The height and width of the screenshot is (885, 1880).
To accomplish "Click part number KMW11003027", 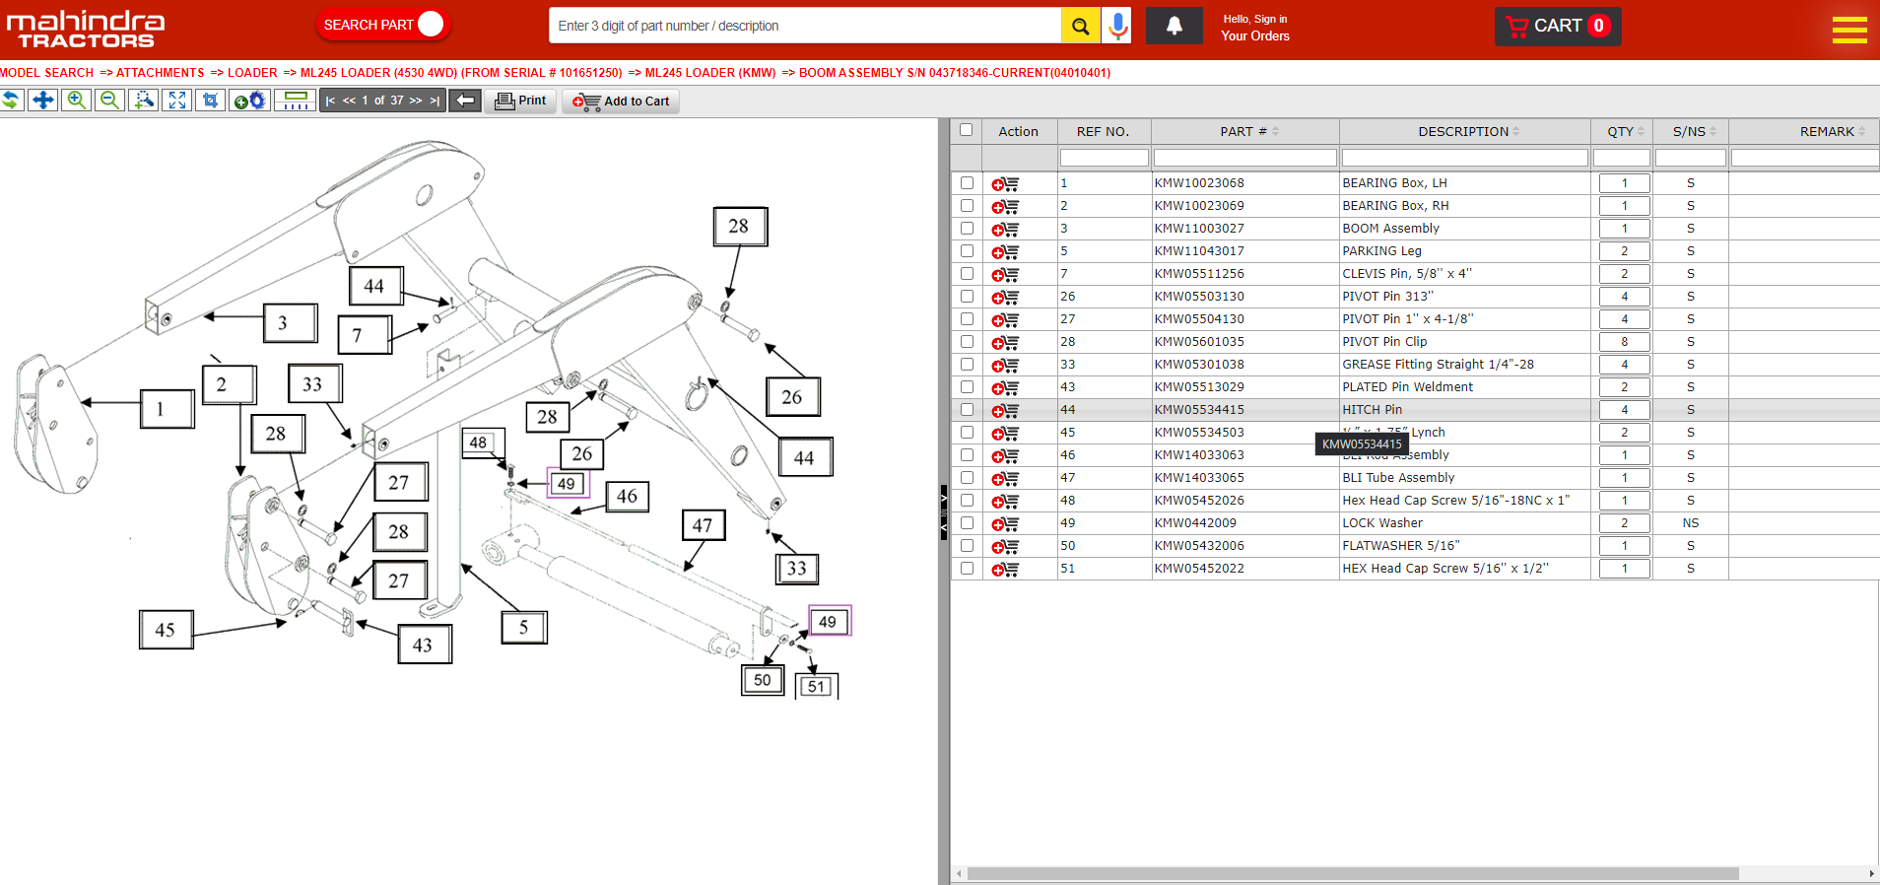I will pyautogui.click(x=1199, y=229).
